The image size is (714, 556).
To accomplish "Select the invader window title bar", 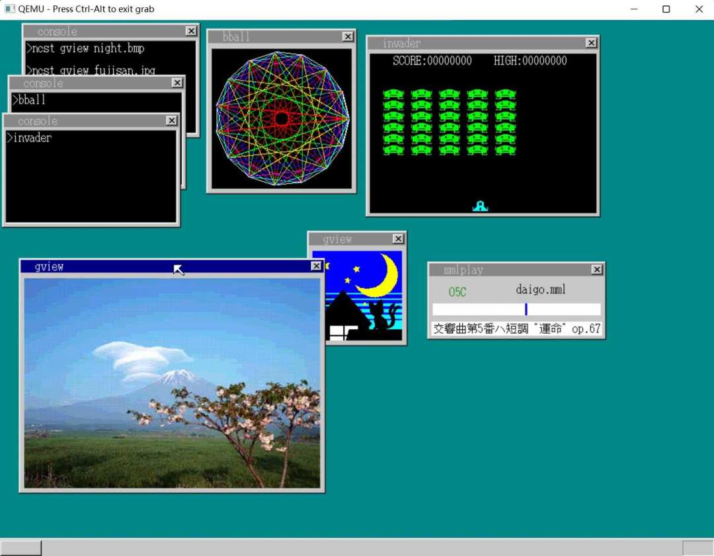I will point(483,43).
